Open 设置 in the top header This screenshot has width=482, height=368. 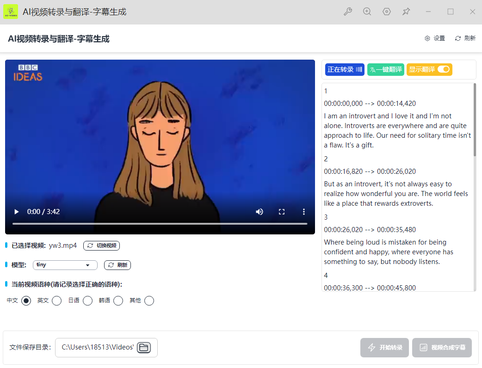[x=435, y=38]
